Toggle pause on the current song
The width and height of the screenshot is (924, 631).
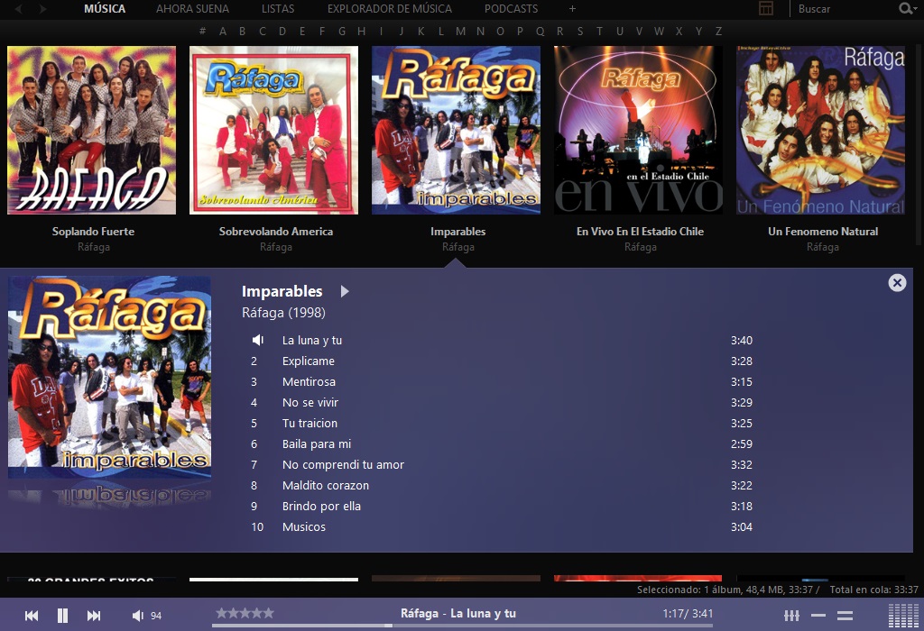click(61, 615)
